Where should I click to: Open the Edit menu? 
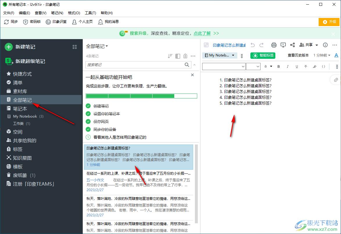25,13
